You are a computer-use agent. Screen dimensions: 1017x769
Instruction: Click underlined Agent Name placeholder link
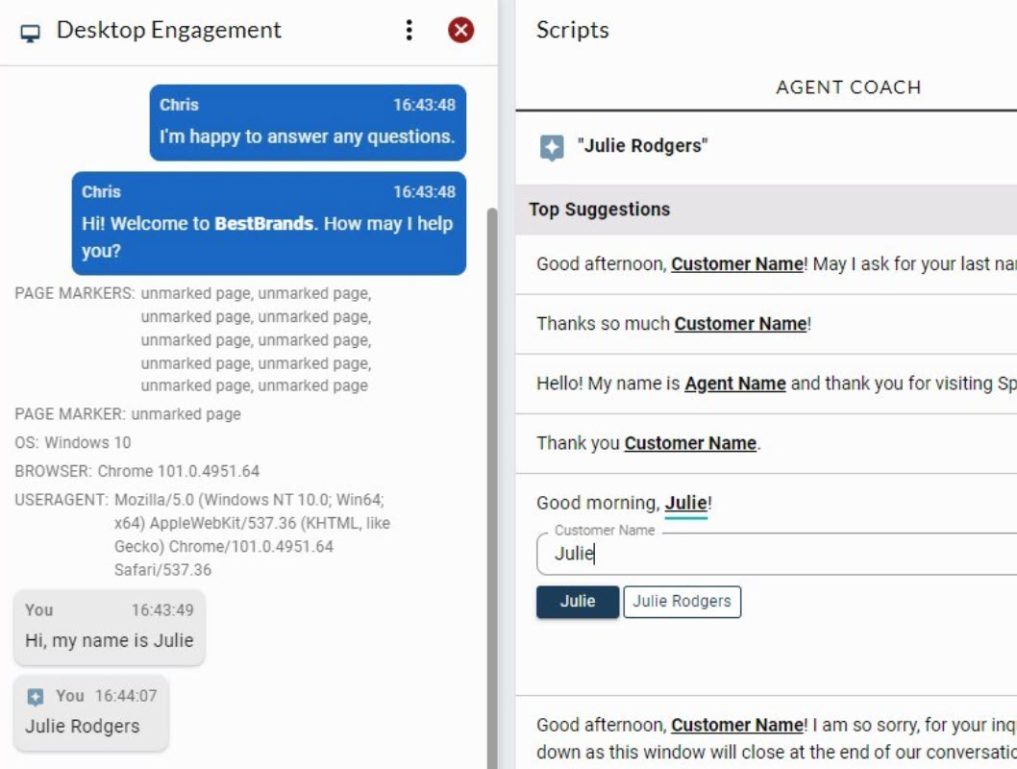pos(734,384)
